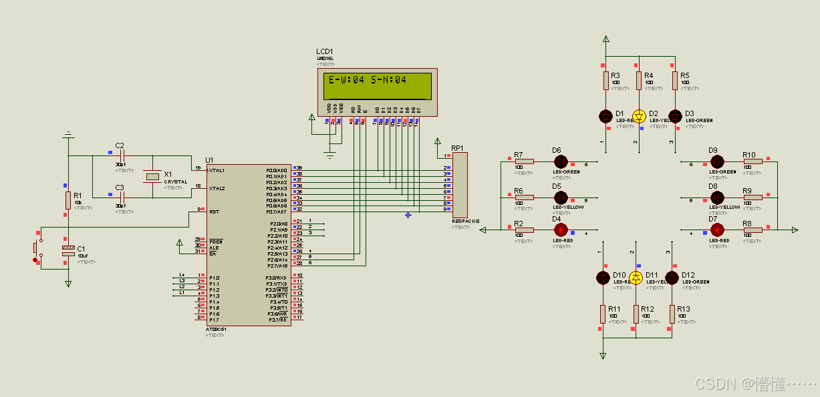Click the XTAL2 pin label
This screenshot has height=397, width=820.
(216, 188)
